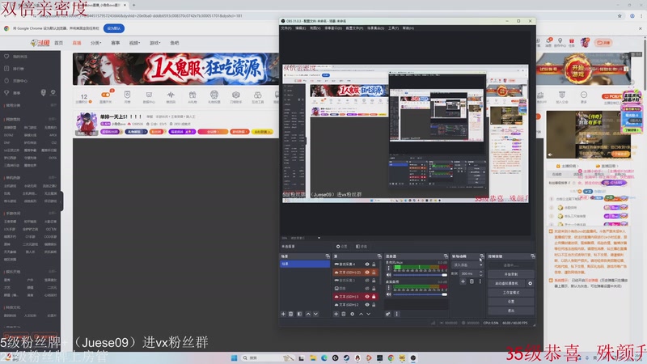Start the virtual camera in OBS
This screenshot has height=364, width=647.
pos(507,284)
